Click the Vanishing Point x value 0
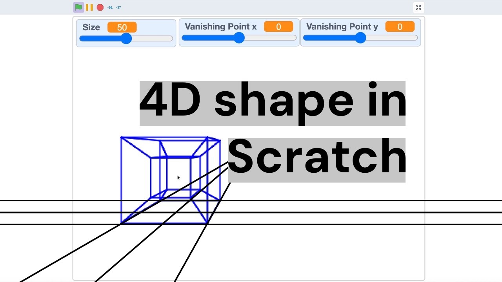Viewport: 502px width, 282px height. coord(278,27)
